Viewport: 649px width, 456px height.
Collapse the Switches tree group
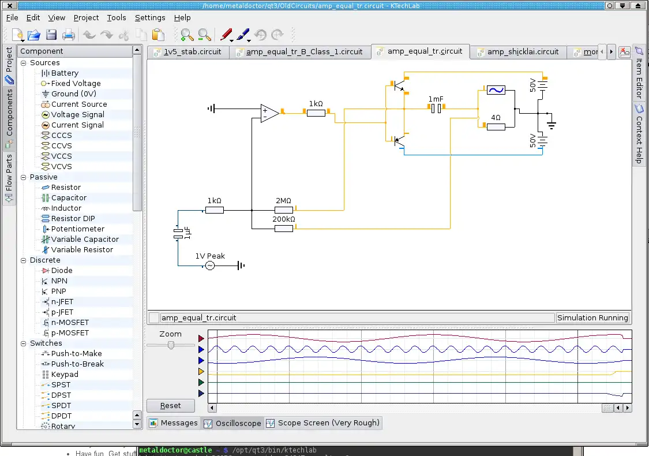[23, 343]
